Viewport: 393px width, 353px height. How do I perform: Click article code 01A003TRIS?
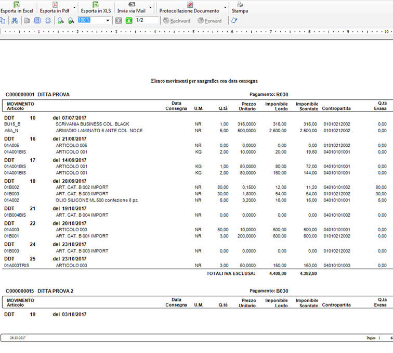(x=17, y=266)
